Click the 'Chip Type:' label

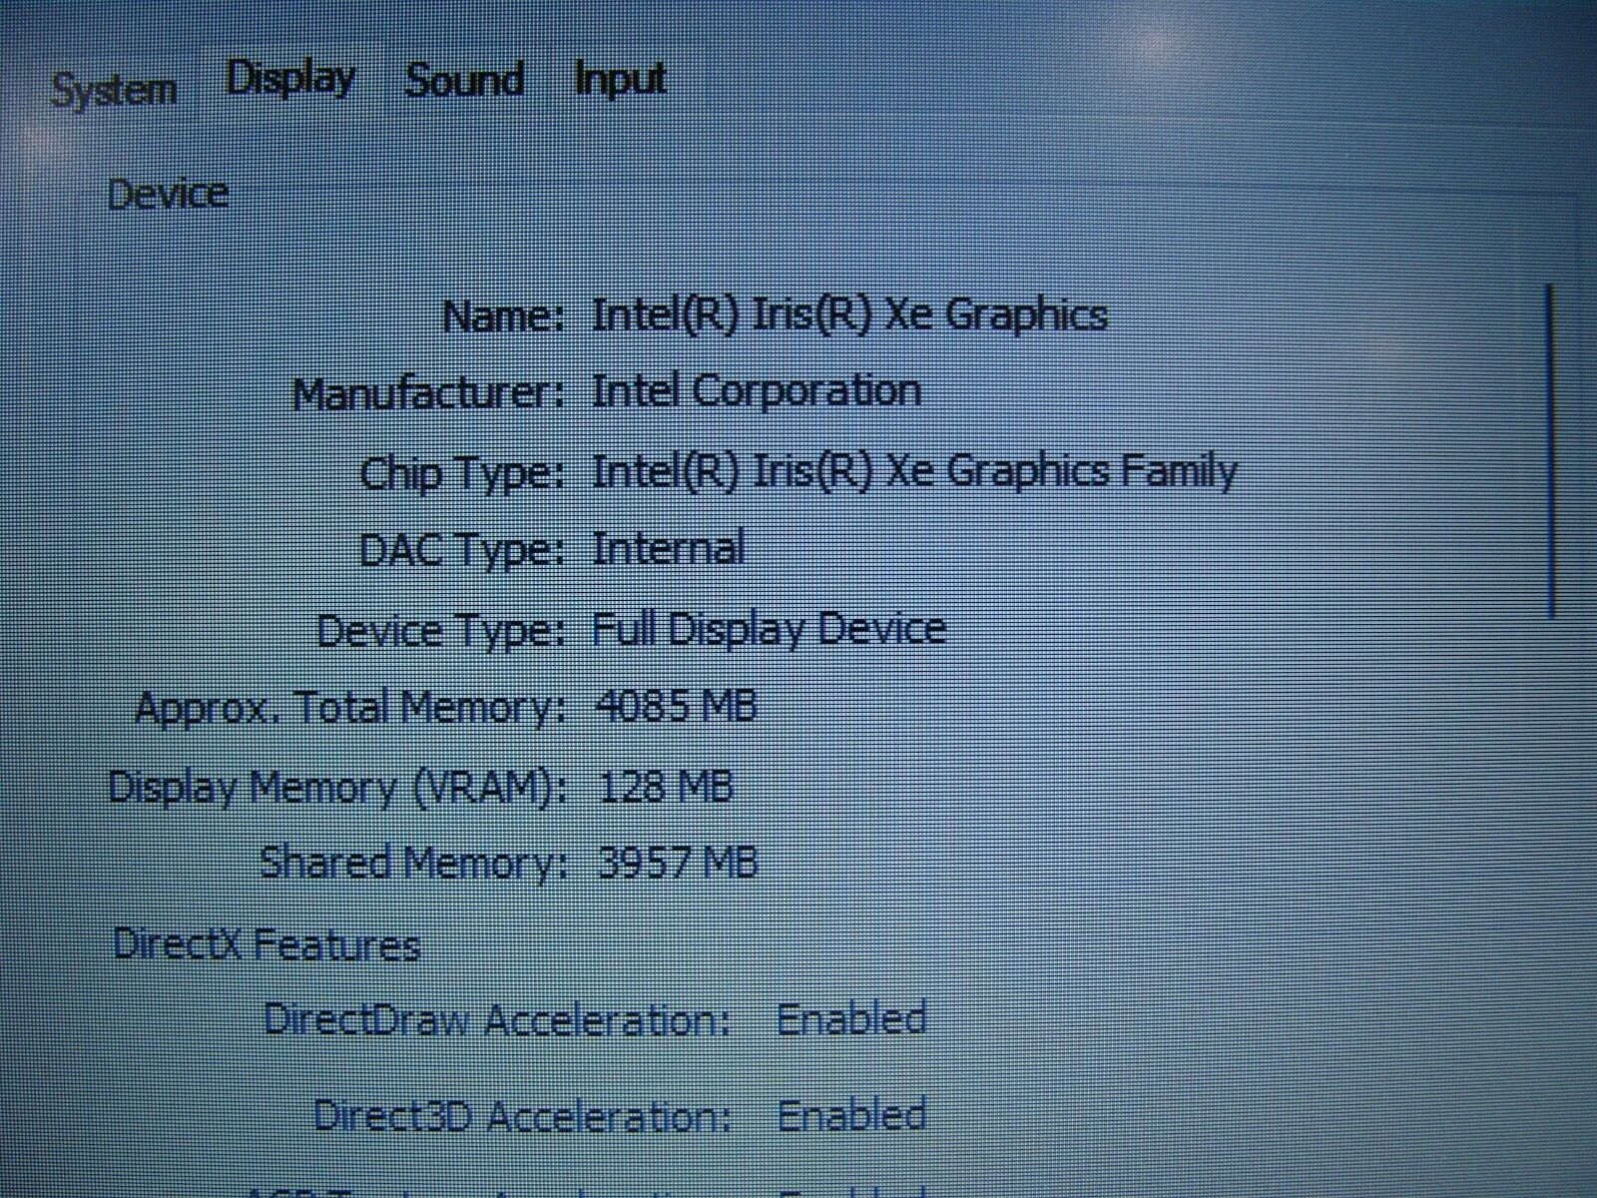tap(462, 472)
